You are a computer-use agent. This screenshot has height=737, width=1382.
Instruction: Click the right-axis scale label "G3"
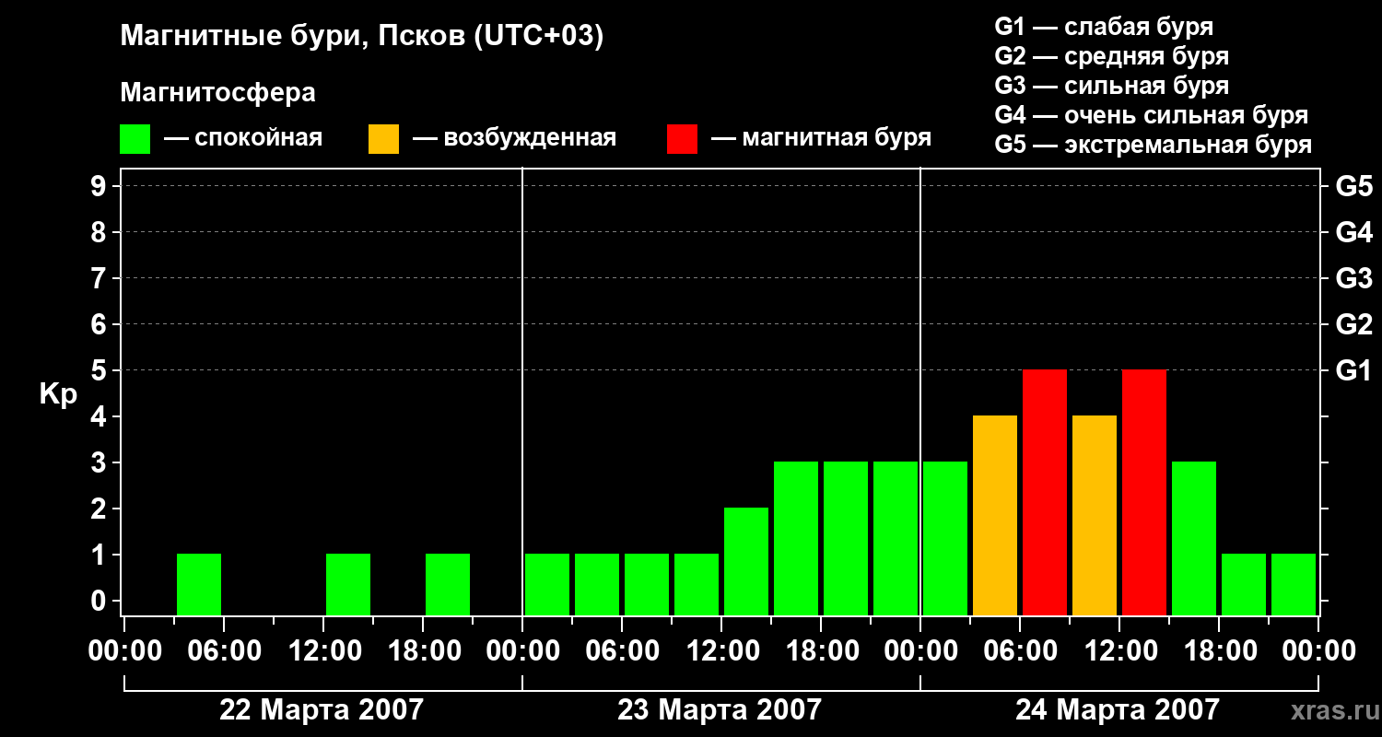tap(1354, 278)
